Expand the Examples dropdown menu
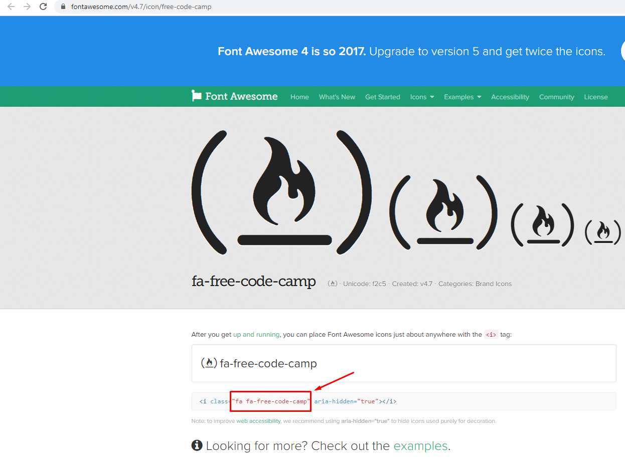 click(462, 97)
